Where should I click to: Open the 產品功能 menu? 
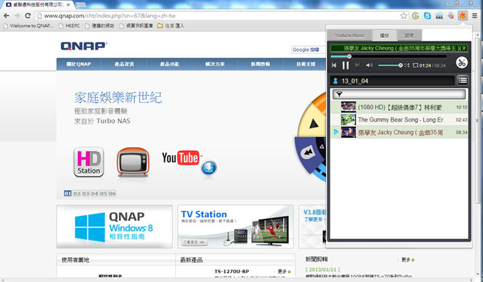[169, 64]
